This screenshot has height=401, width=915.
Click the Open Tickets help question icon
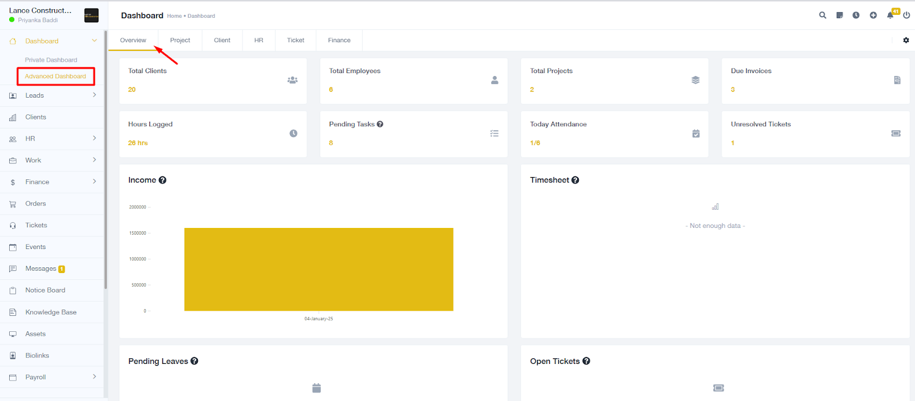click(586, 361)
